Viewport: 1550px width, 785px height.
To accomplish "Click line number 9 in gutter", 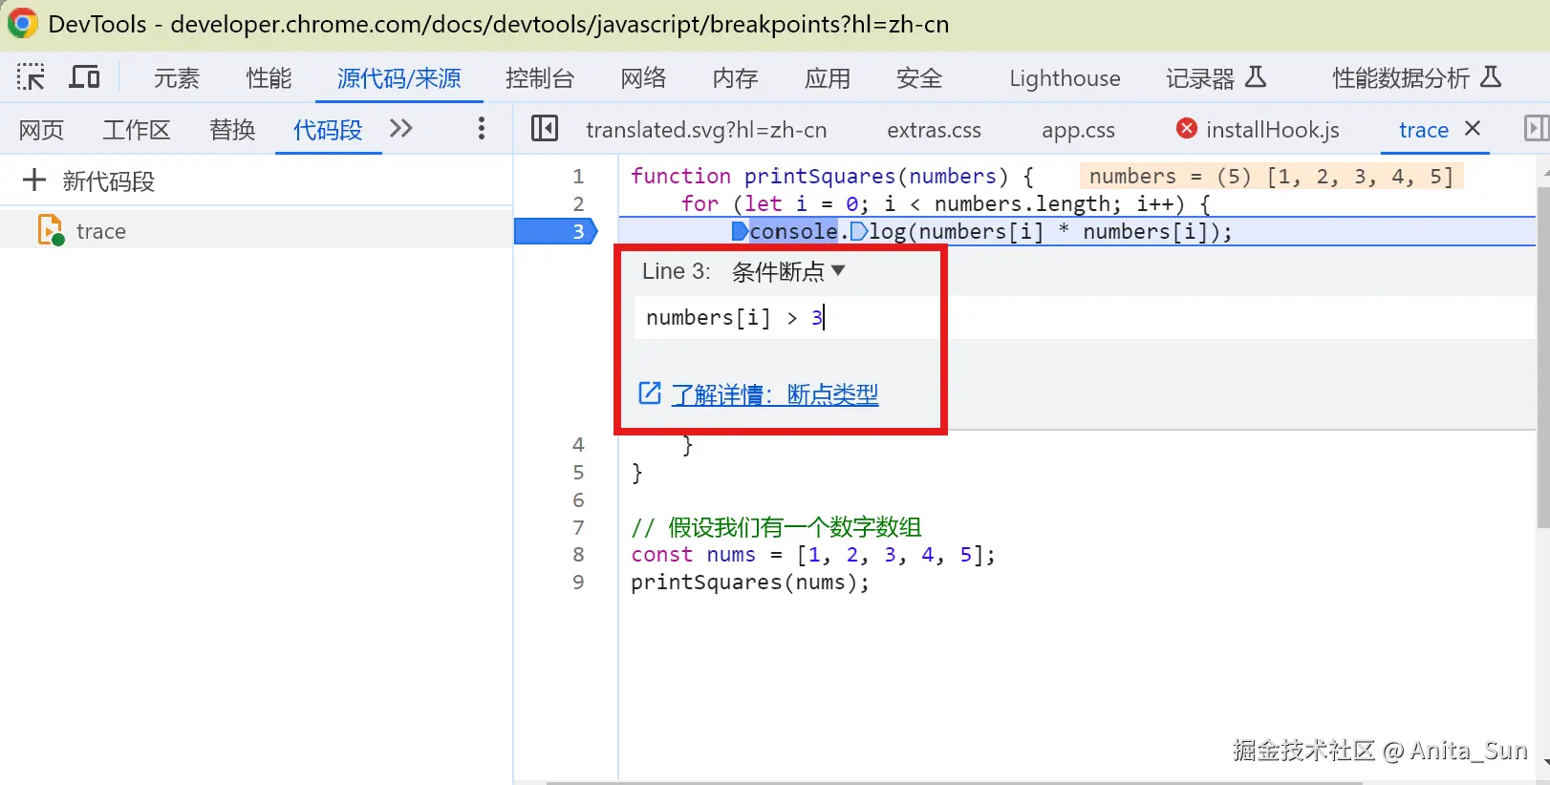I will (x=577, y=583).
